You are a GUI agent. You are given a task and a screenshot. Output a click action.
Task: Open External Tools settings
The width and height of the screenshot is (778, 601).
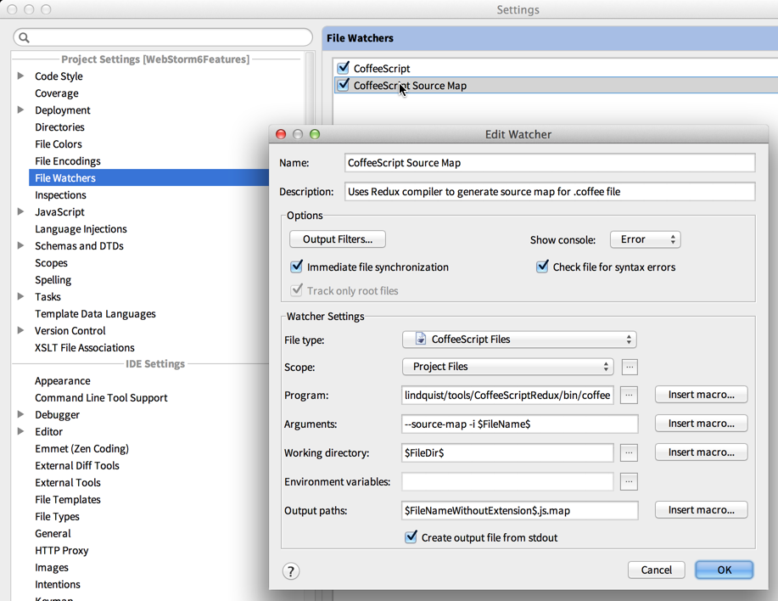68,482
